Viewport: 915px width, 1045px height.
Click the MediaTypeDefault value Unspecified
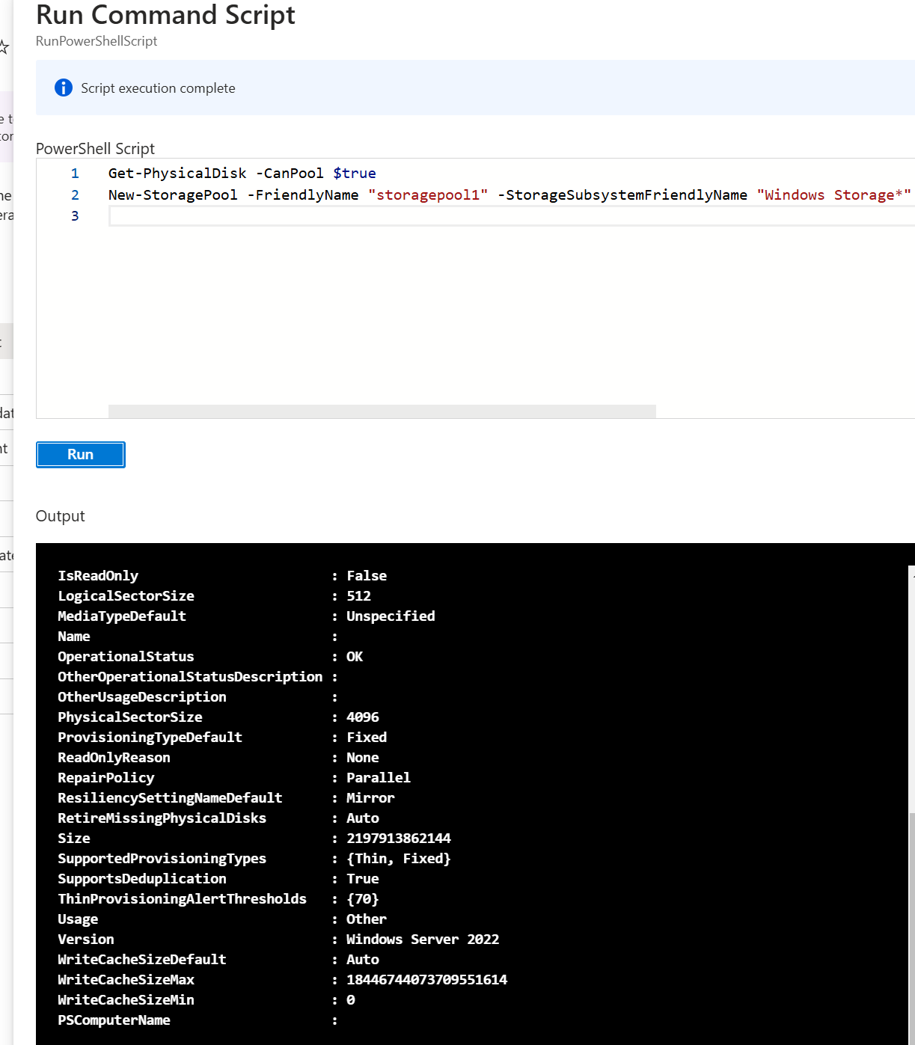pos(391,616)
